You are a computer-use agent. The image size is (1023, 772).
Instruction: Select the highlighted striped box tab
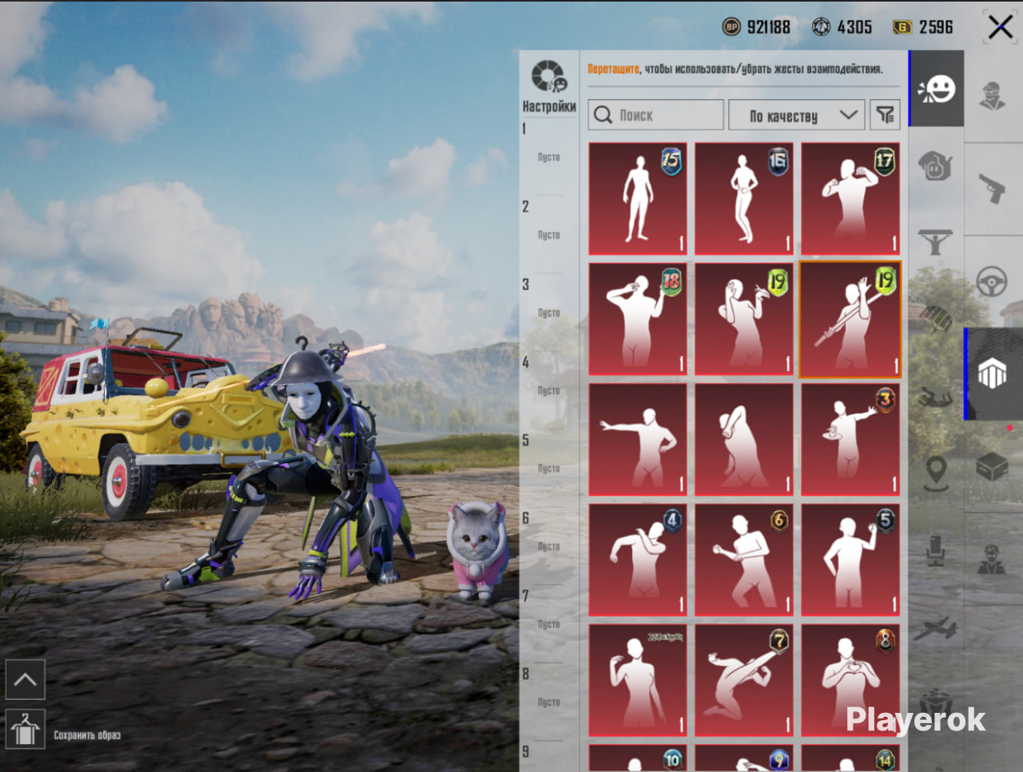(x=992, y=373)
